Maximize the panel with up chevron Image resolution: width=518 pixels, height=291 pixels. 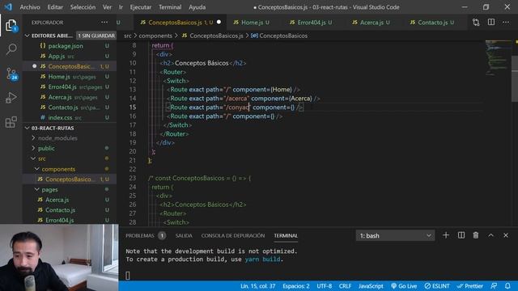pos(491,235)
